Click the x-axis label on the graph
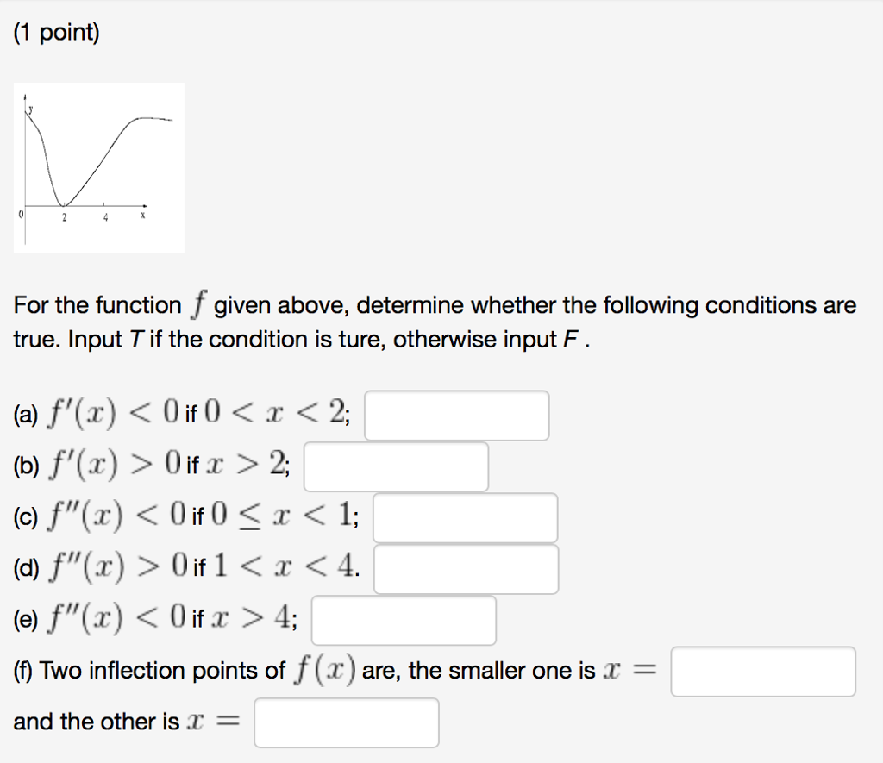 click(x=143, y=216)
